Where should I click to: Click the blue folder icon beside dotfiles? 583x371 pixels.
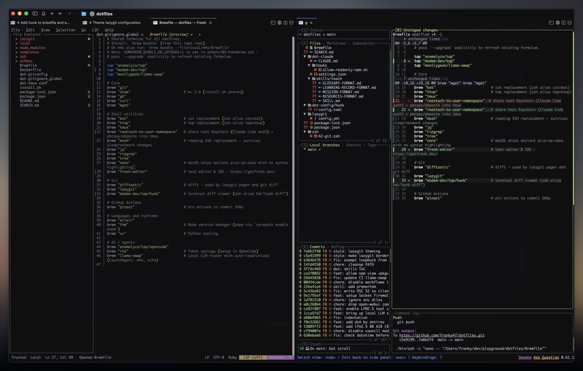click(x=84, y=14)
